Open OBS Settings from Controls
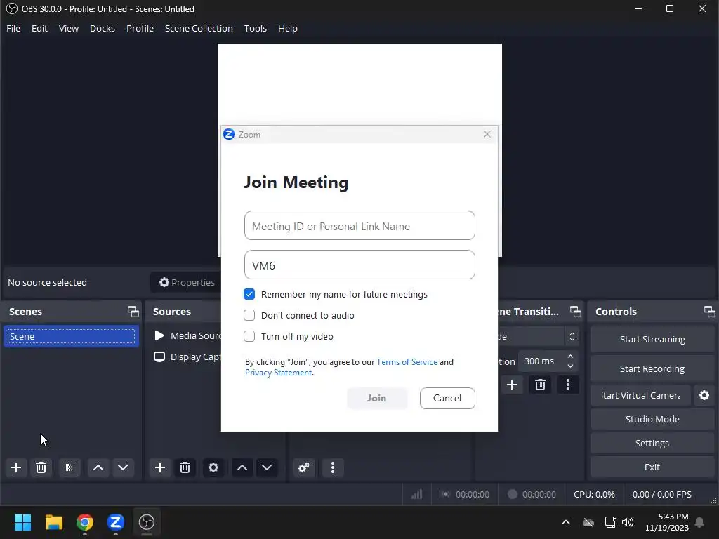The image size is (719, 539). [x=652, y=443]
